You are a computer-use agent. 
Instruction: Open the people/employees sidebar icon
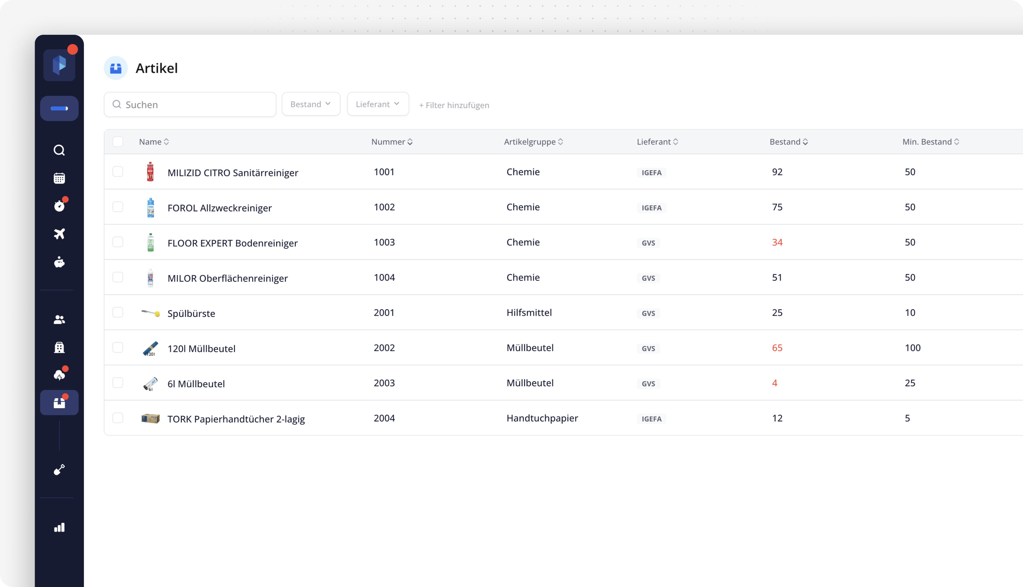[59, 320]
